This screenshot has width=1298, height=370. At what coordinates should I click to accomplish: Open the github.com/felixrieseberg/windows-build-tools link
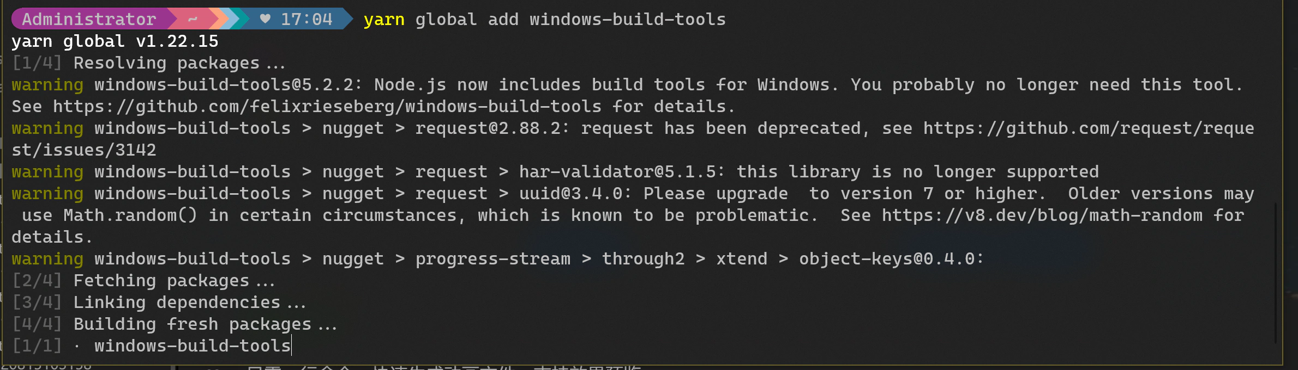point(327,107)
